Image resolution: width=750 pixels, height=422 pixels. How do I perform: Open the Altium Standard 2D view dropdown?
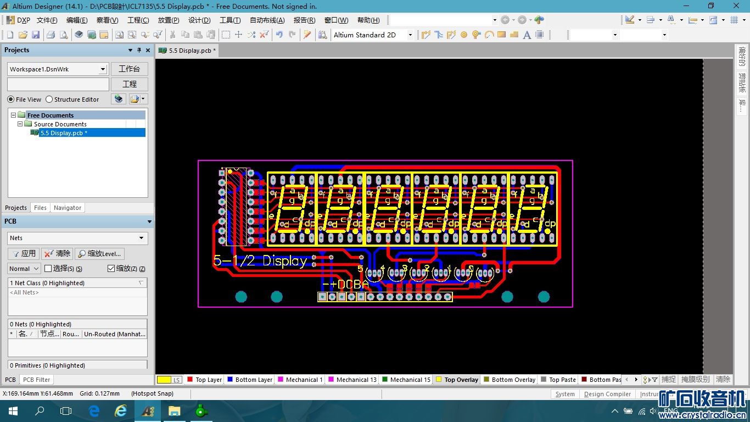pos(410,35)
